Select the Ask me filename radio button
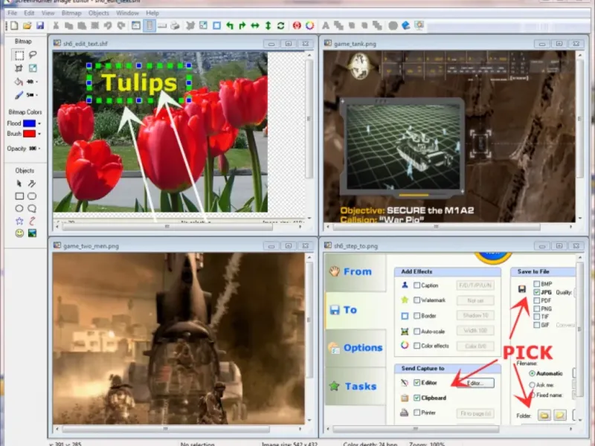The image size is (595, 446). point(532,385)
